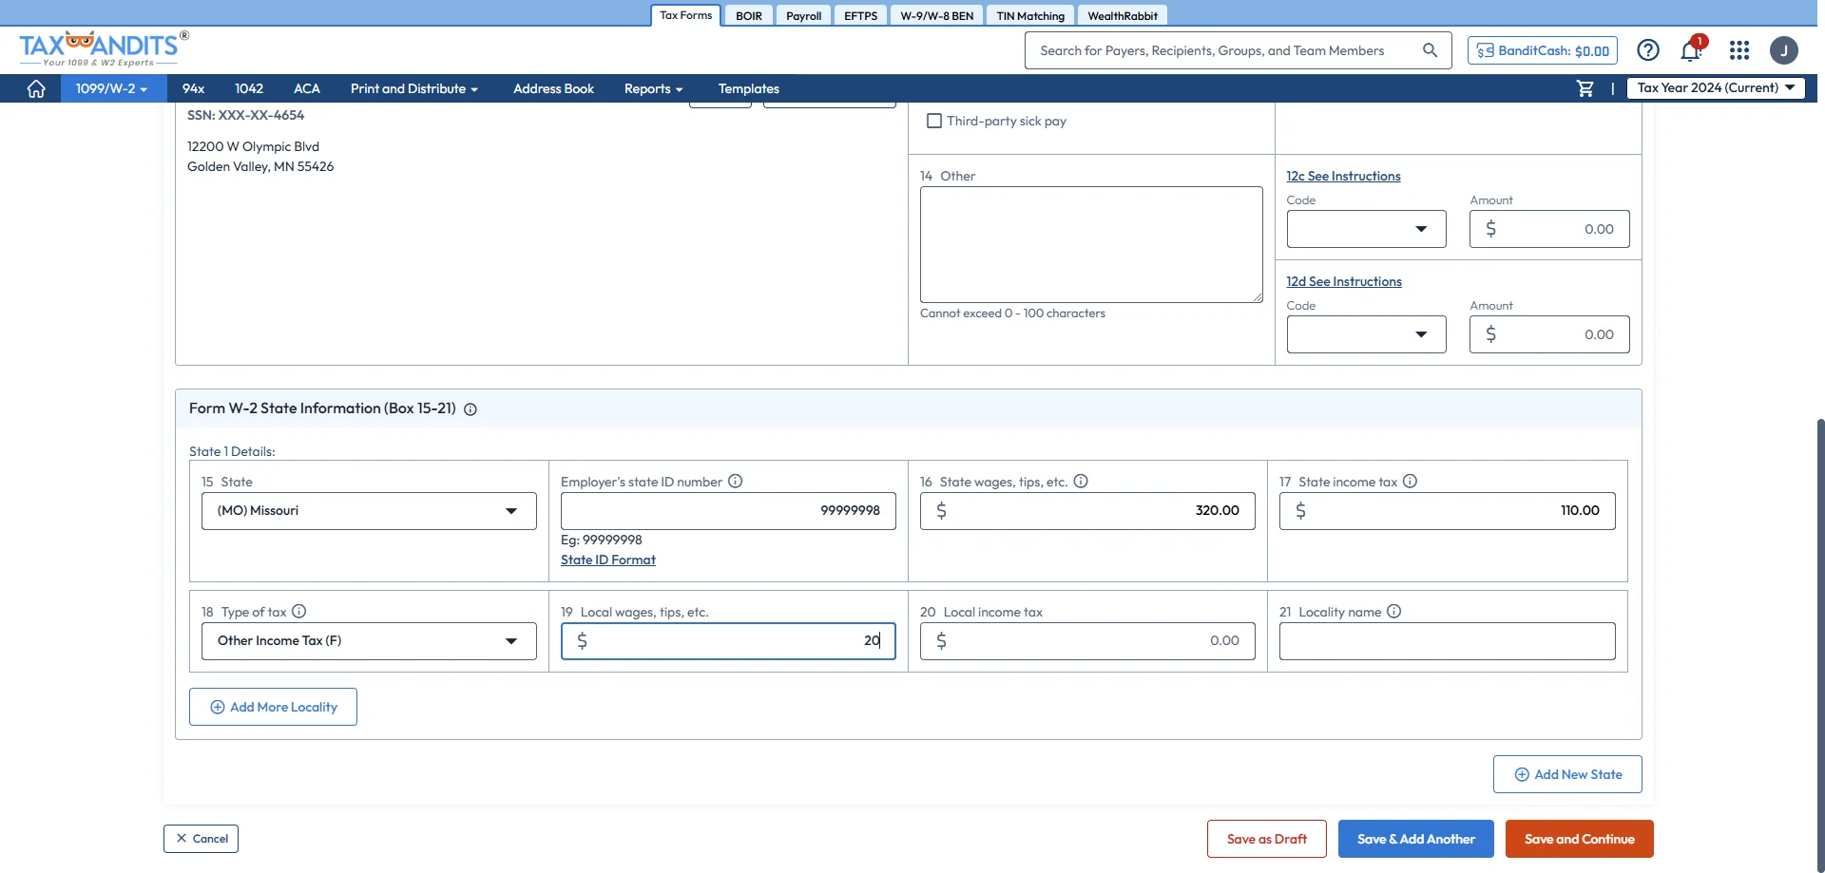Show info for State Information section
The height and width of the screenshot is (873, 1825).
coord(471,409)
